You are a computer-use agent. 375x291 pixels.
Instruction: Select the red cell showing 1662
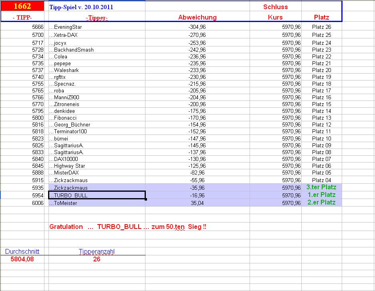[x=22, y=6]
